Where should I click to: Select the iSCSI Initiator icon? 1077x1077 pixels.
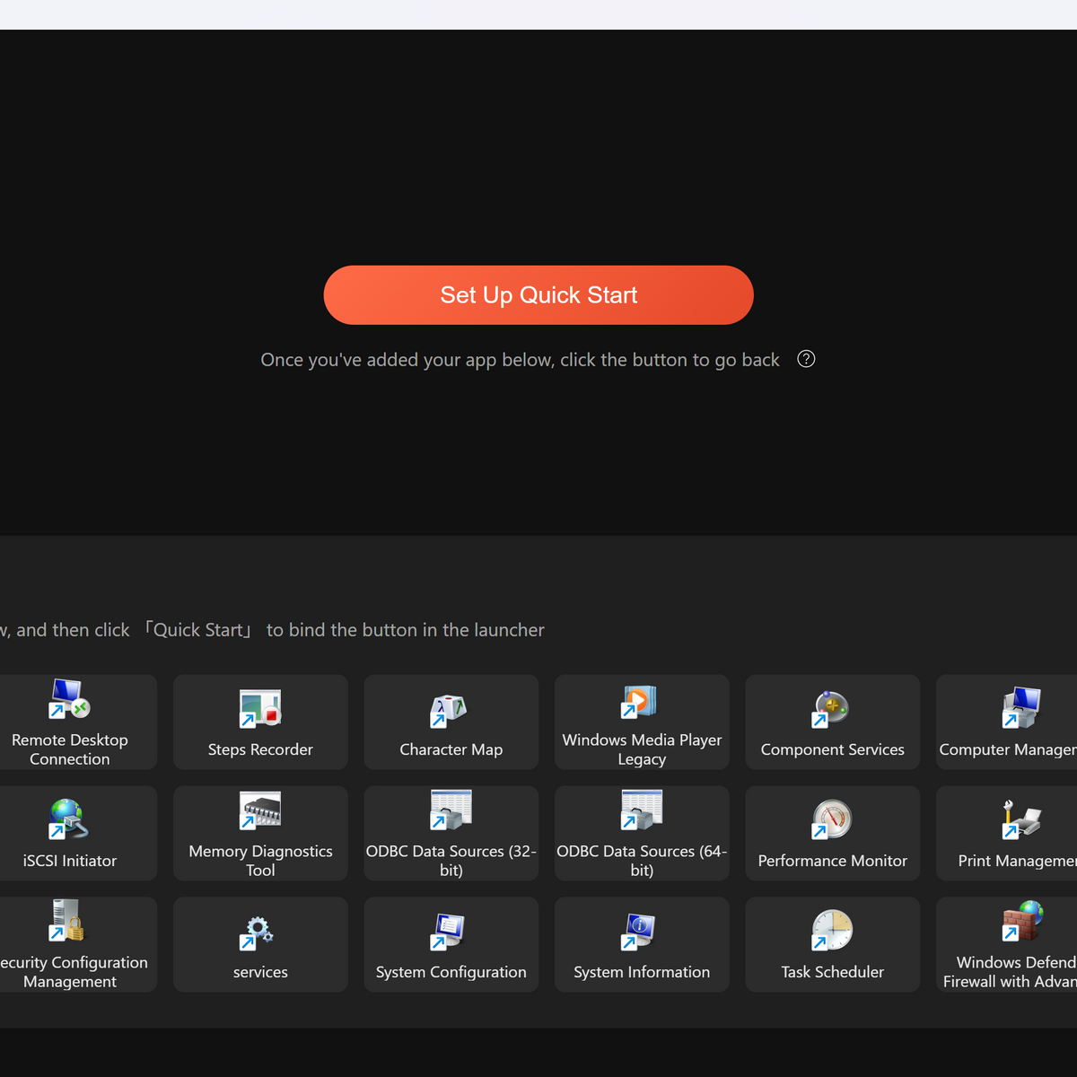[69, 819]
